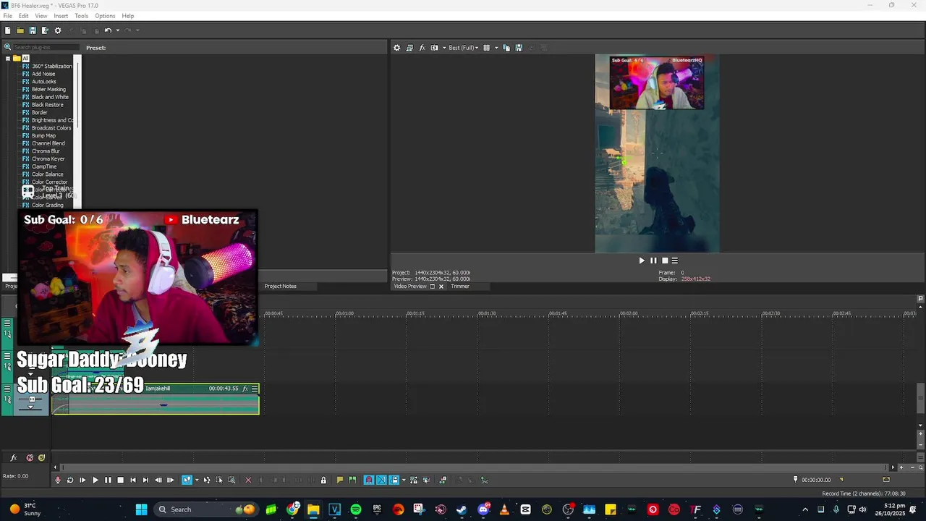Toggle Automatic Crossfades icon

point(381,480)
